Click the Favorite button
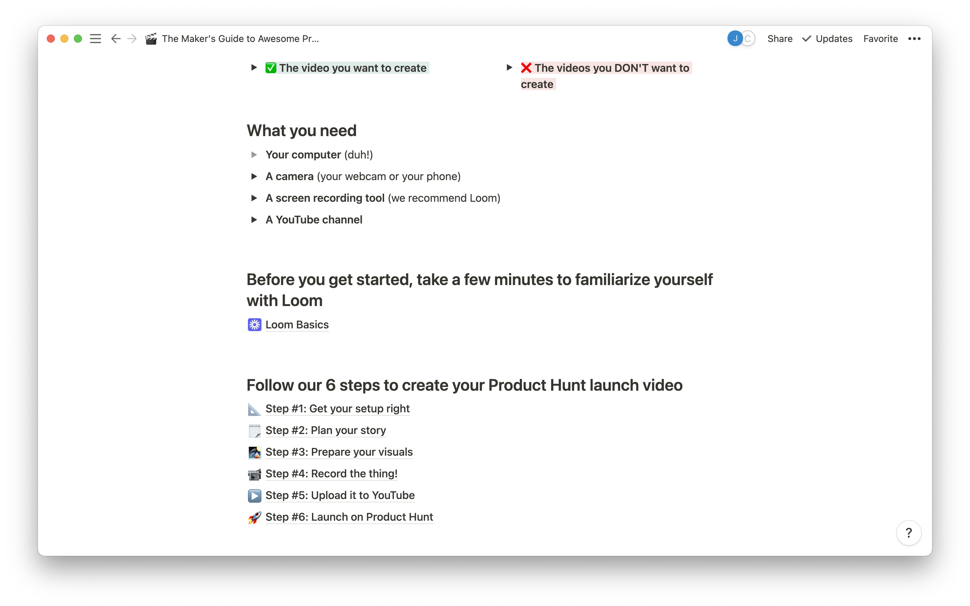Image resolution: width=970 pixels, height=606 pixels. coord(880,39)
